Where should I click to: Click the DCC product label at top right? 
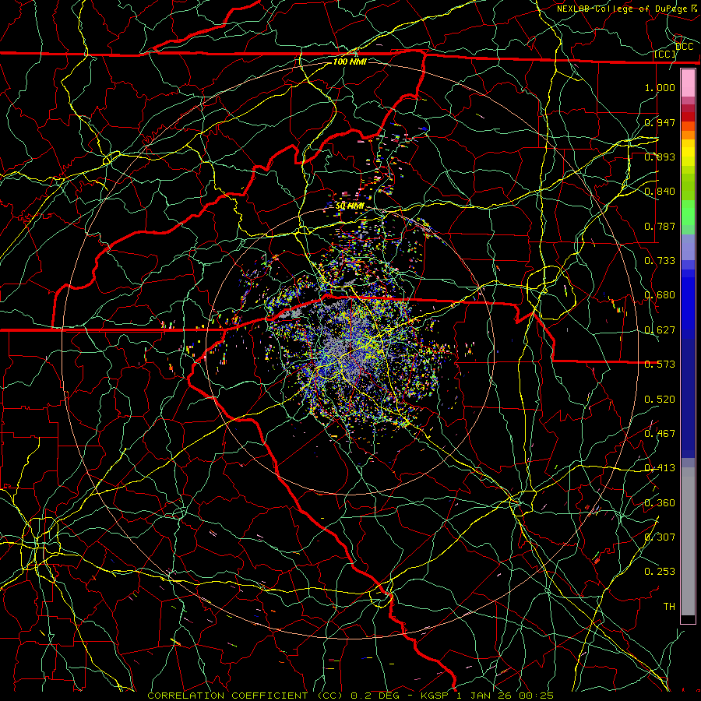pos(684,47)
